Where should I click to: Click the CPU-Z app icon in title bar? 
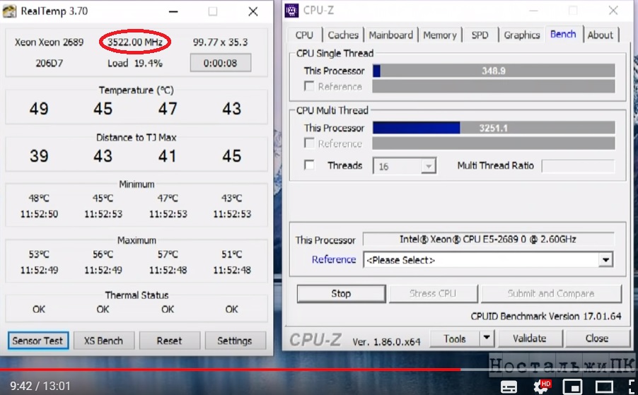(291, 11)
